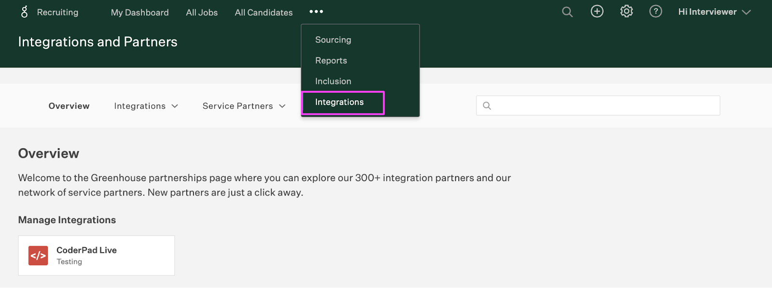This screenshot has width=772, height=288.
Task: Open All Candidates page
Action: [264, 13]
